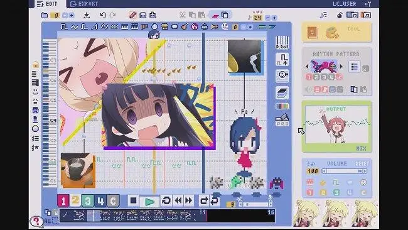Image resolution: width=408 pixels, height=230 pixels.
Task: Open the question mark help bubble
Action: coord(36,222)
